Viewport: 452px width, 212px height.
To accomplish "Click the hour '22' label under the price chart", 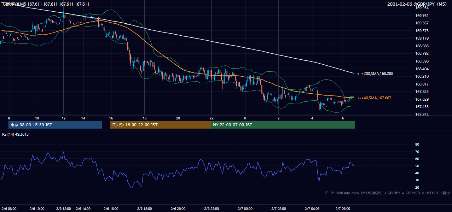I will point(211,118).
